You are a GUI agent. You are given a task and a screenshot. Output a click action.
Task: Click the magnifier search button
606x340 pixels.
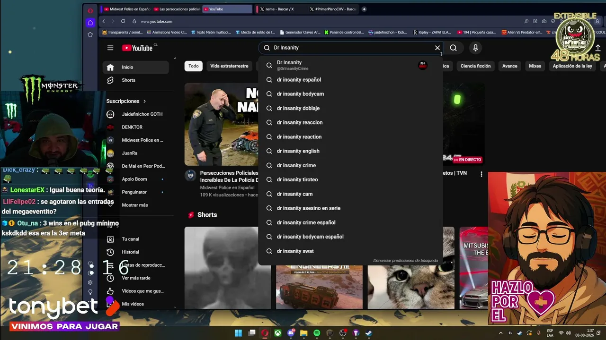coord(453,48)
